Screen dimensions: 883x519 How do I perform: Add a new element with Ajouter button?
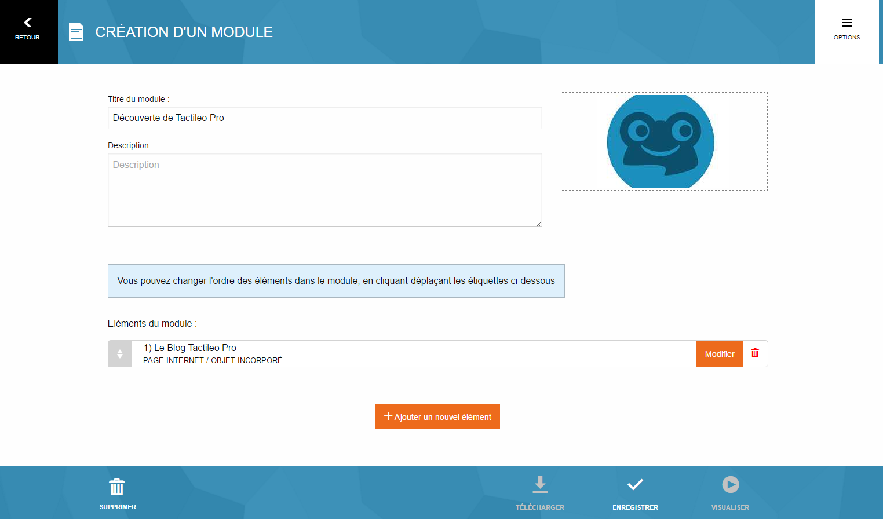[x=437, y=416]
